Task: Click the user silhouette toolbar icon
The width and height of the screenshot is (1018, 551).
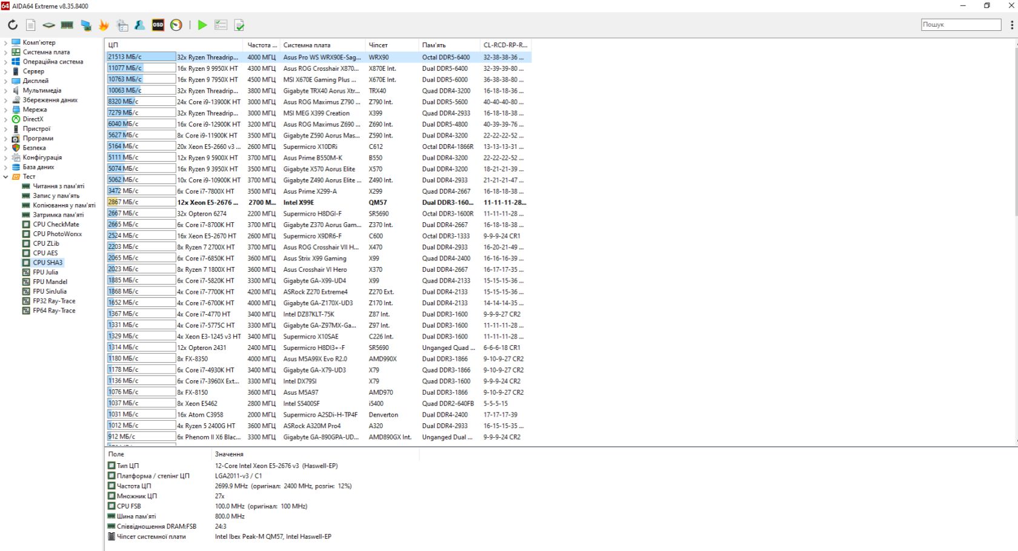Action: pyautogui.click(x=140, y=25)
